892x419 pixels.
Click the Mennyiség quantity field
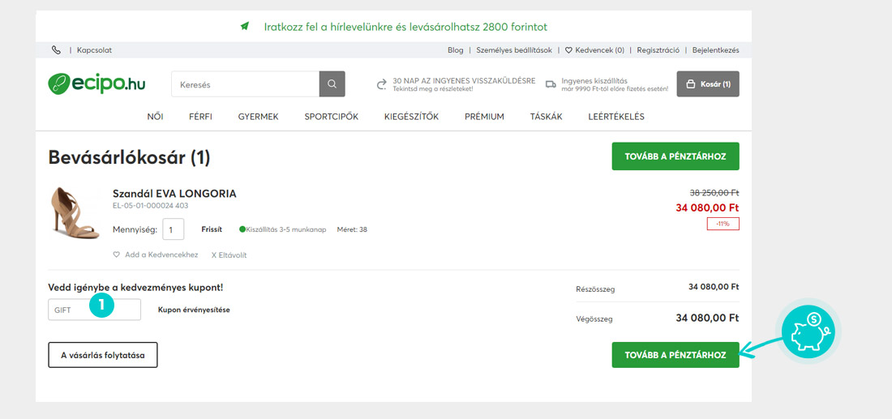tap(174, 229)
